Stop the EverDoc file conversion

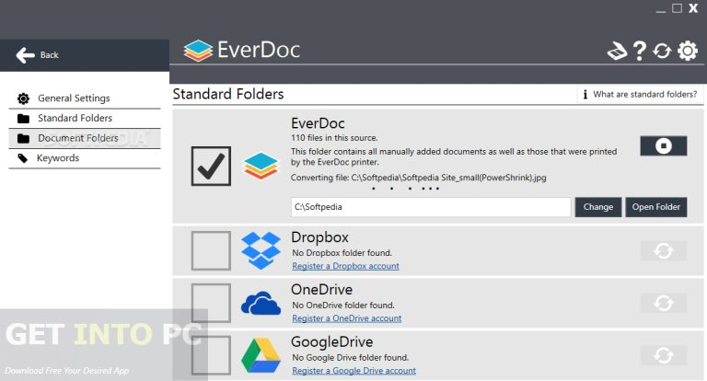coord(663,145)
